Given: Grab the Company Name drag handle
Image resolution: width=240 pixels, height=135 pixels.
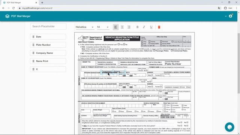Looking at the screenshot, I should pos(33,53).
